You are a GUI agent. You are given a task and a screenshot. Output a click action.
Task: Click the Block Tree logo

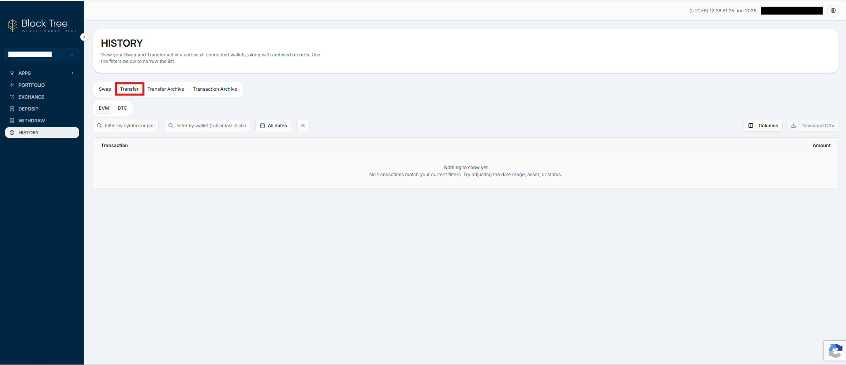(x=42, y=26)
